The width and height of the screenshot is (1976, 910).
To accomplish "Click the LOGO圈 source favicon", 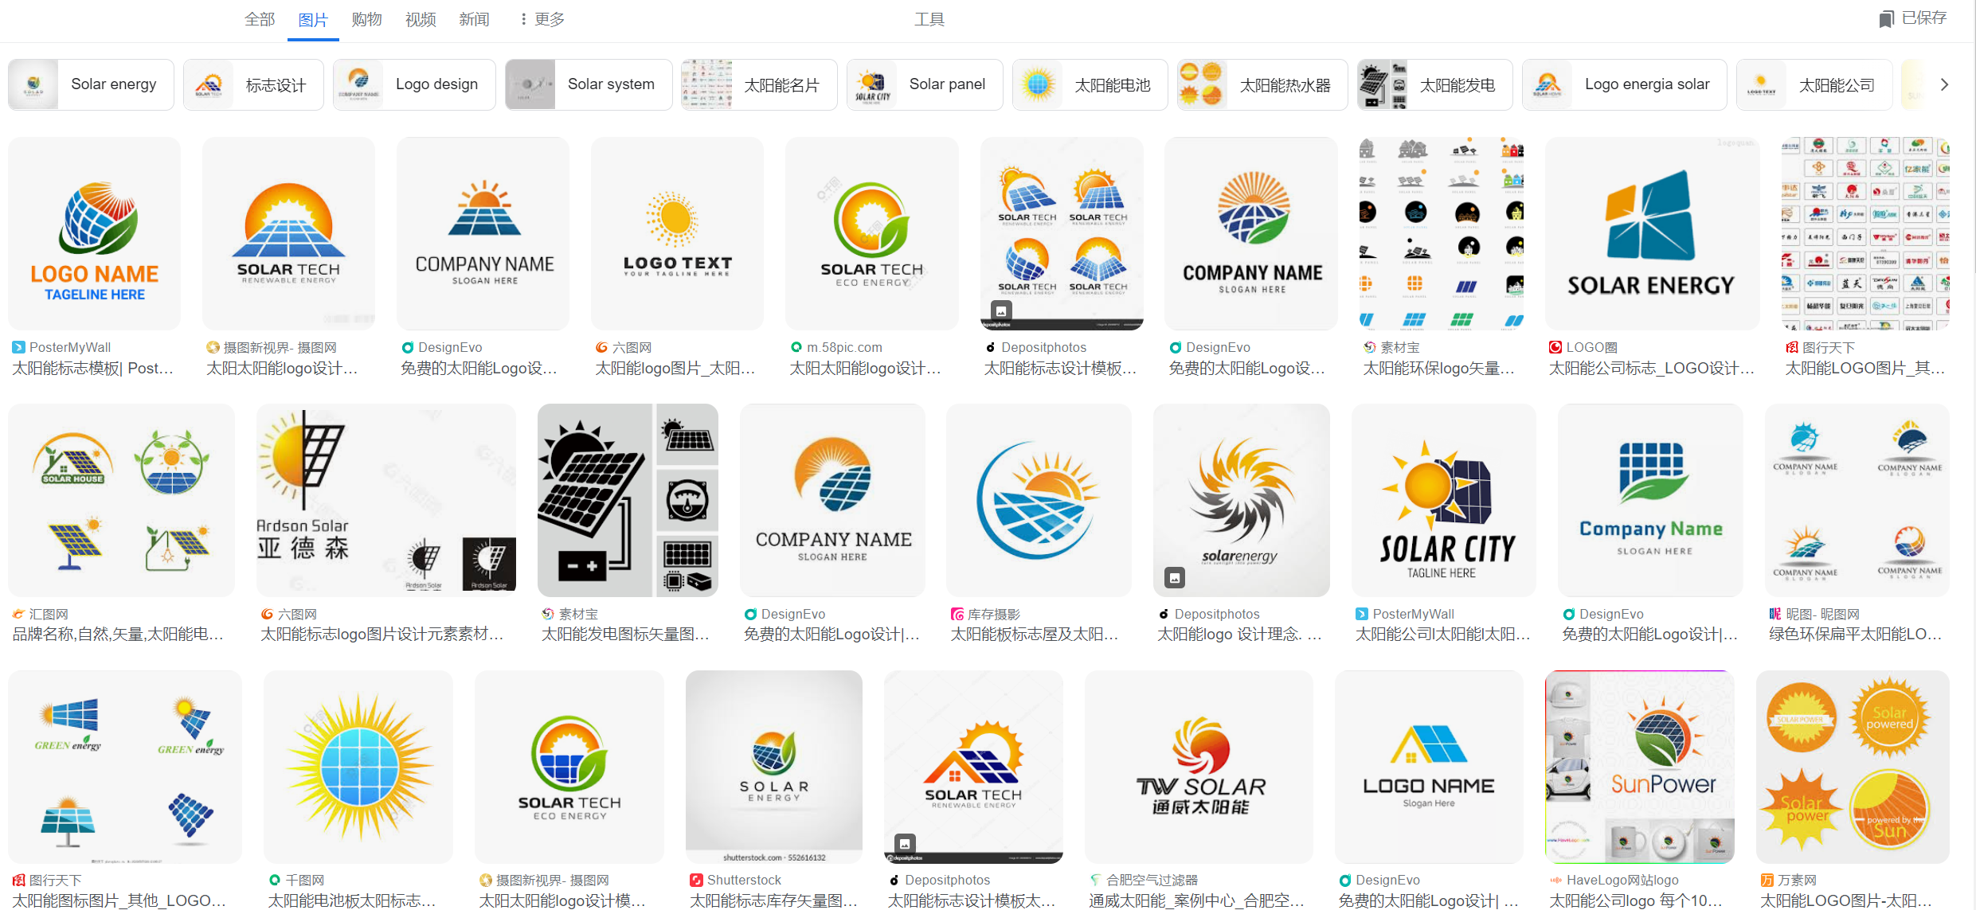I will [1555, 348].
